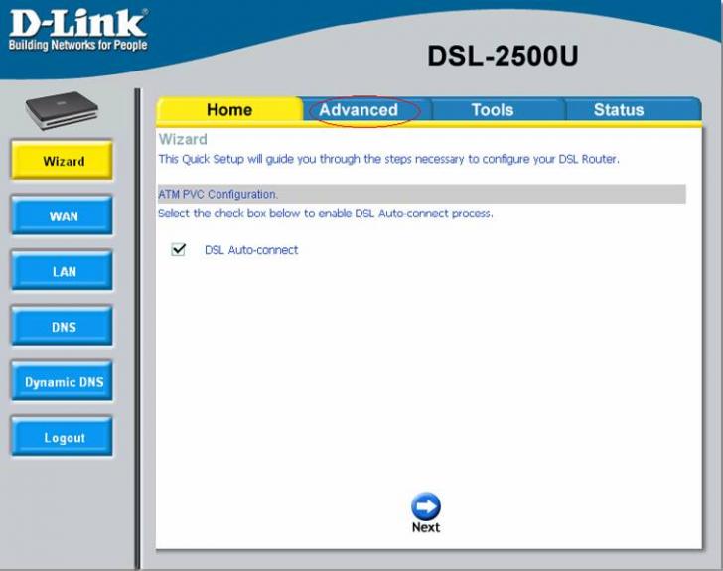Click the blue Next arrow icon
The width and height of the screenshot is (723, 571).
coord(426,506)
